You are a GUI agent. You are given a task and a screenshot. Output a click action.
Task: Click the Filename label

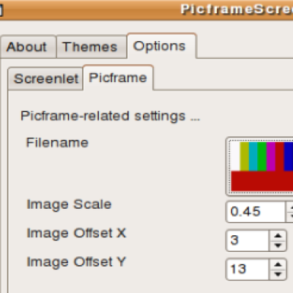[57, 142]
